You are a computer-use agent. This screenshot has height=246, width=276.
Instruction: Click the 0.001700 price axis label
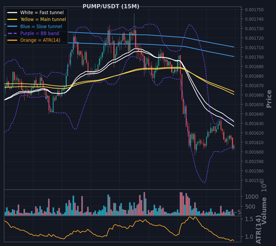tap(254, 57)
